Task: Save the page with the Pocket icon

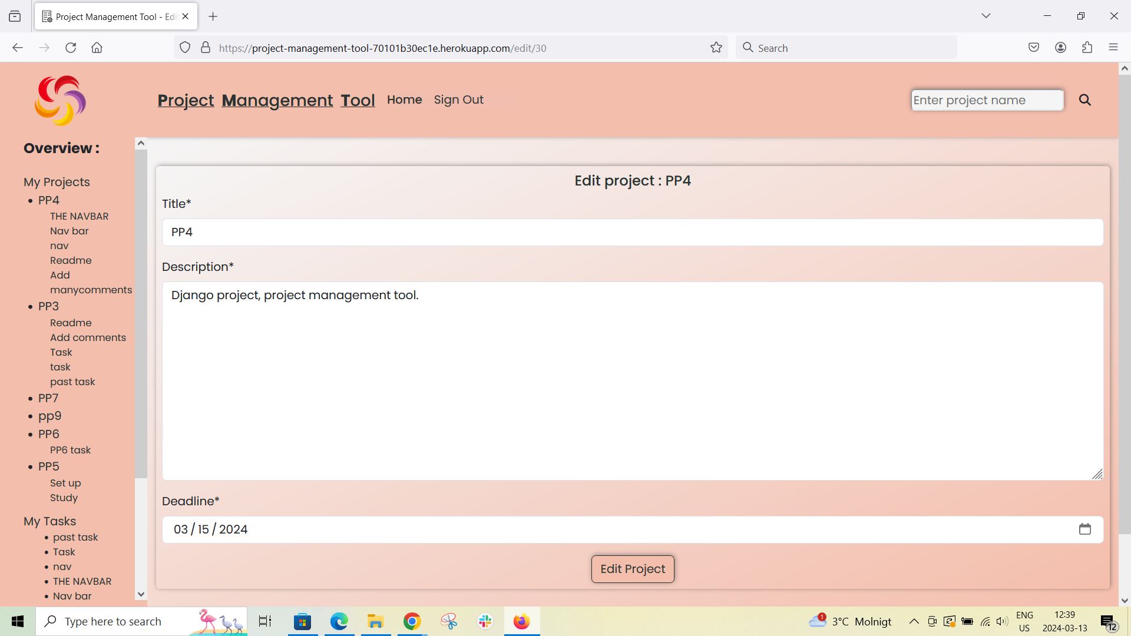Action: (x=1034, y=47)
